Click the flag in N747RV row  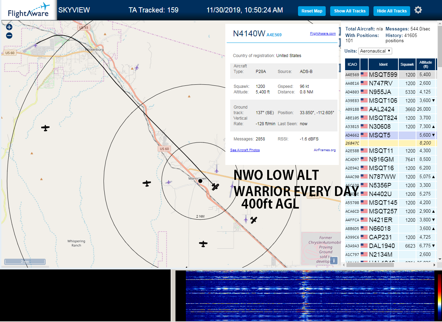tap(364, 83)
